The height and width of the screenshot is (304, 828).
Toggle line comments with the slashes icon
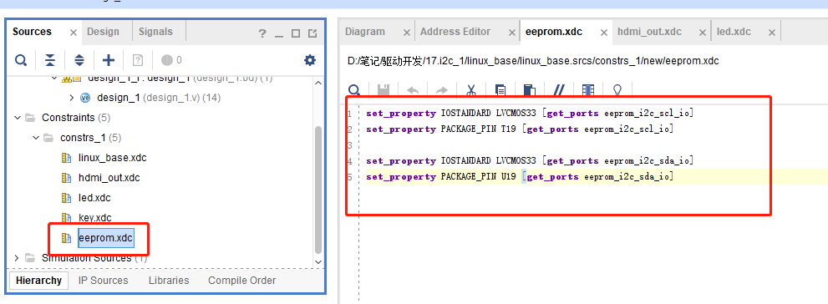[559, 89]
